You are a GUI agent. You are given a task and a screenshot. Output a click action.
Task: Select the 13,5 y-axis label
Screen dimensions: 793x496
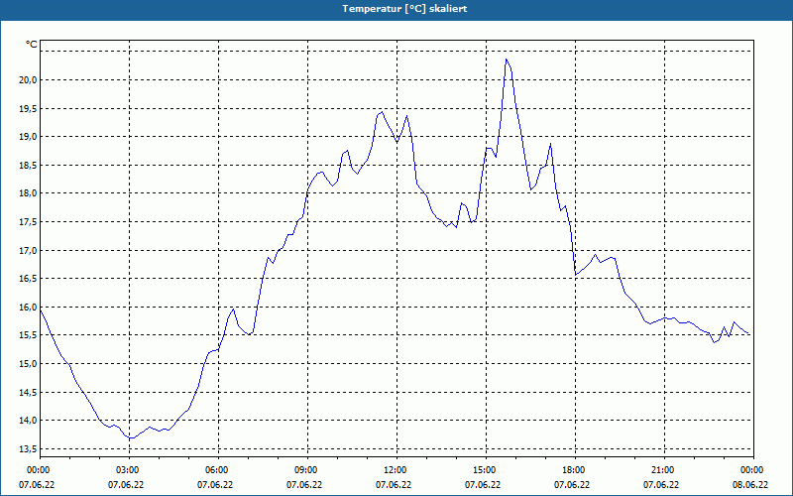pos(28,448)
